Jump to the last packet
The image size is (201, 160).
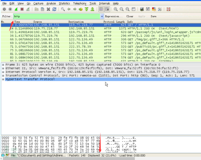pyautogui.click(x=92, y=9)
